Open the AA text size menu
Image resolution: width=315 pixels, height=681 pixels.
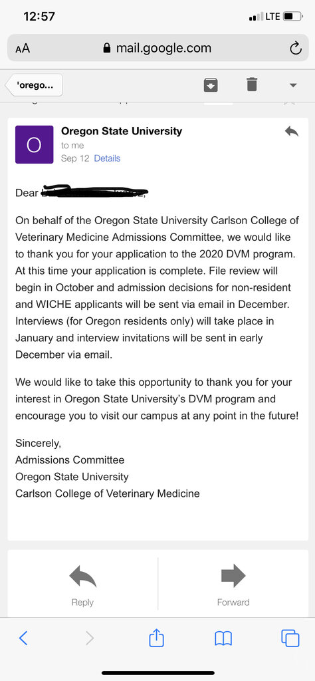[23, 49]
